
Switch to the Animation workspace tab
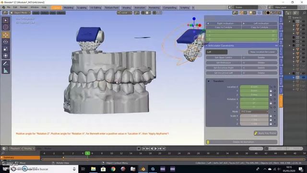click(140, 8)
